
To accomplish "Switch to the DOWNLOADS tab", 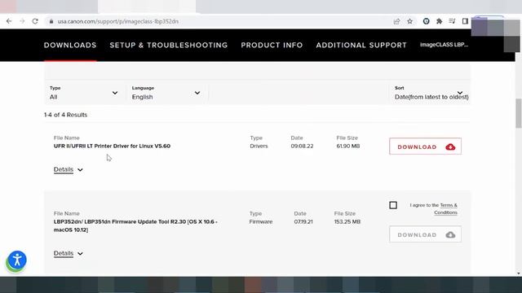I will tap(70, 46).
